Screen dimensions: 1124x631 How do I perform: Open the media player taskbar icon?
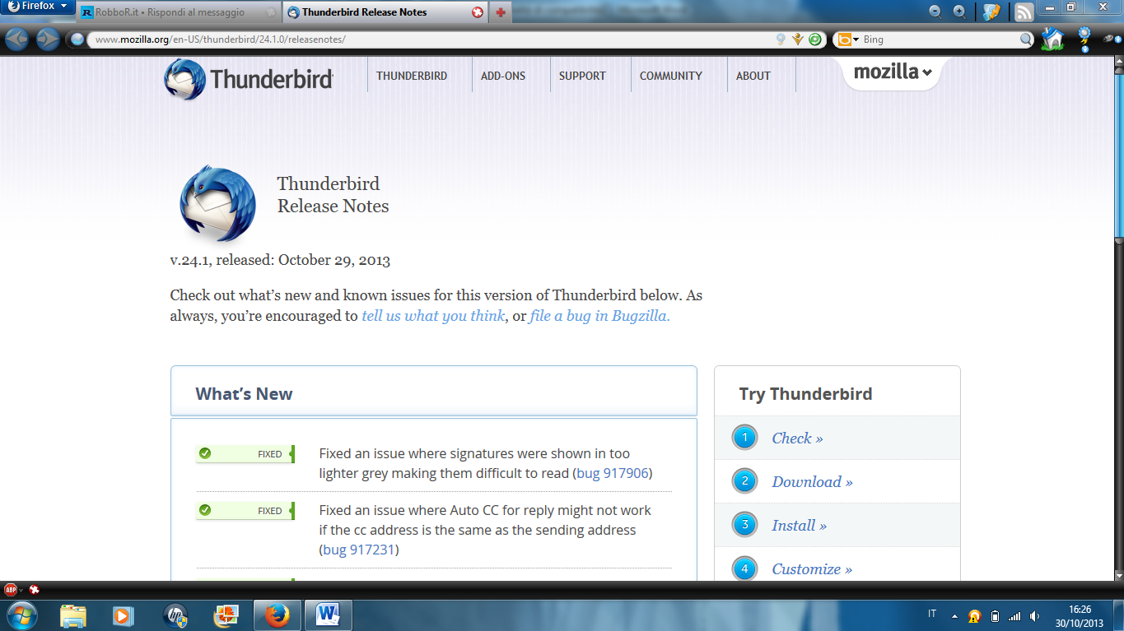[124, 615]
